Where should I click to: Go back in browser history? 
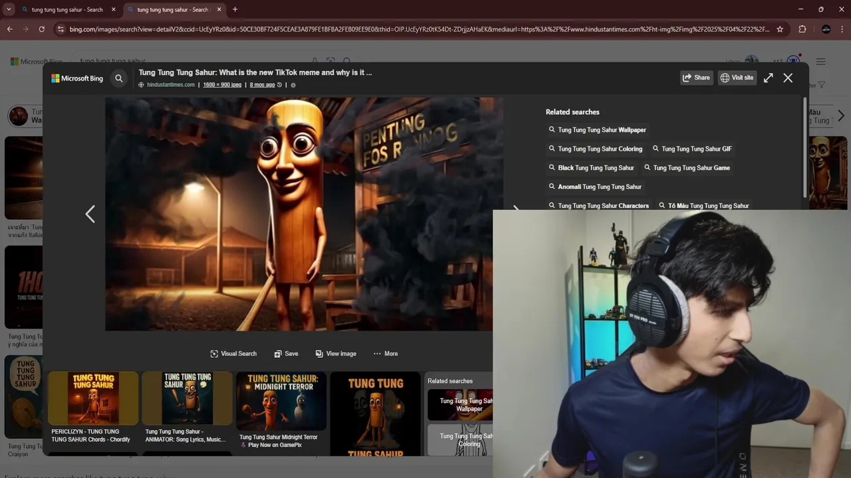10,29
